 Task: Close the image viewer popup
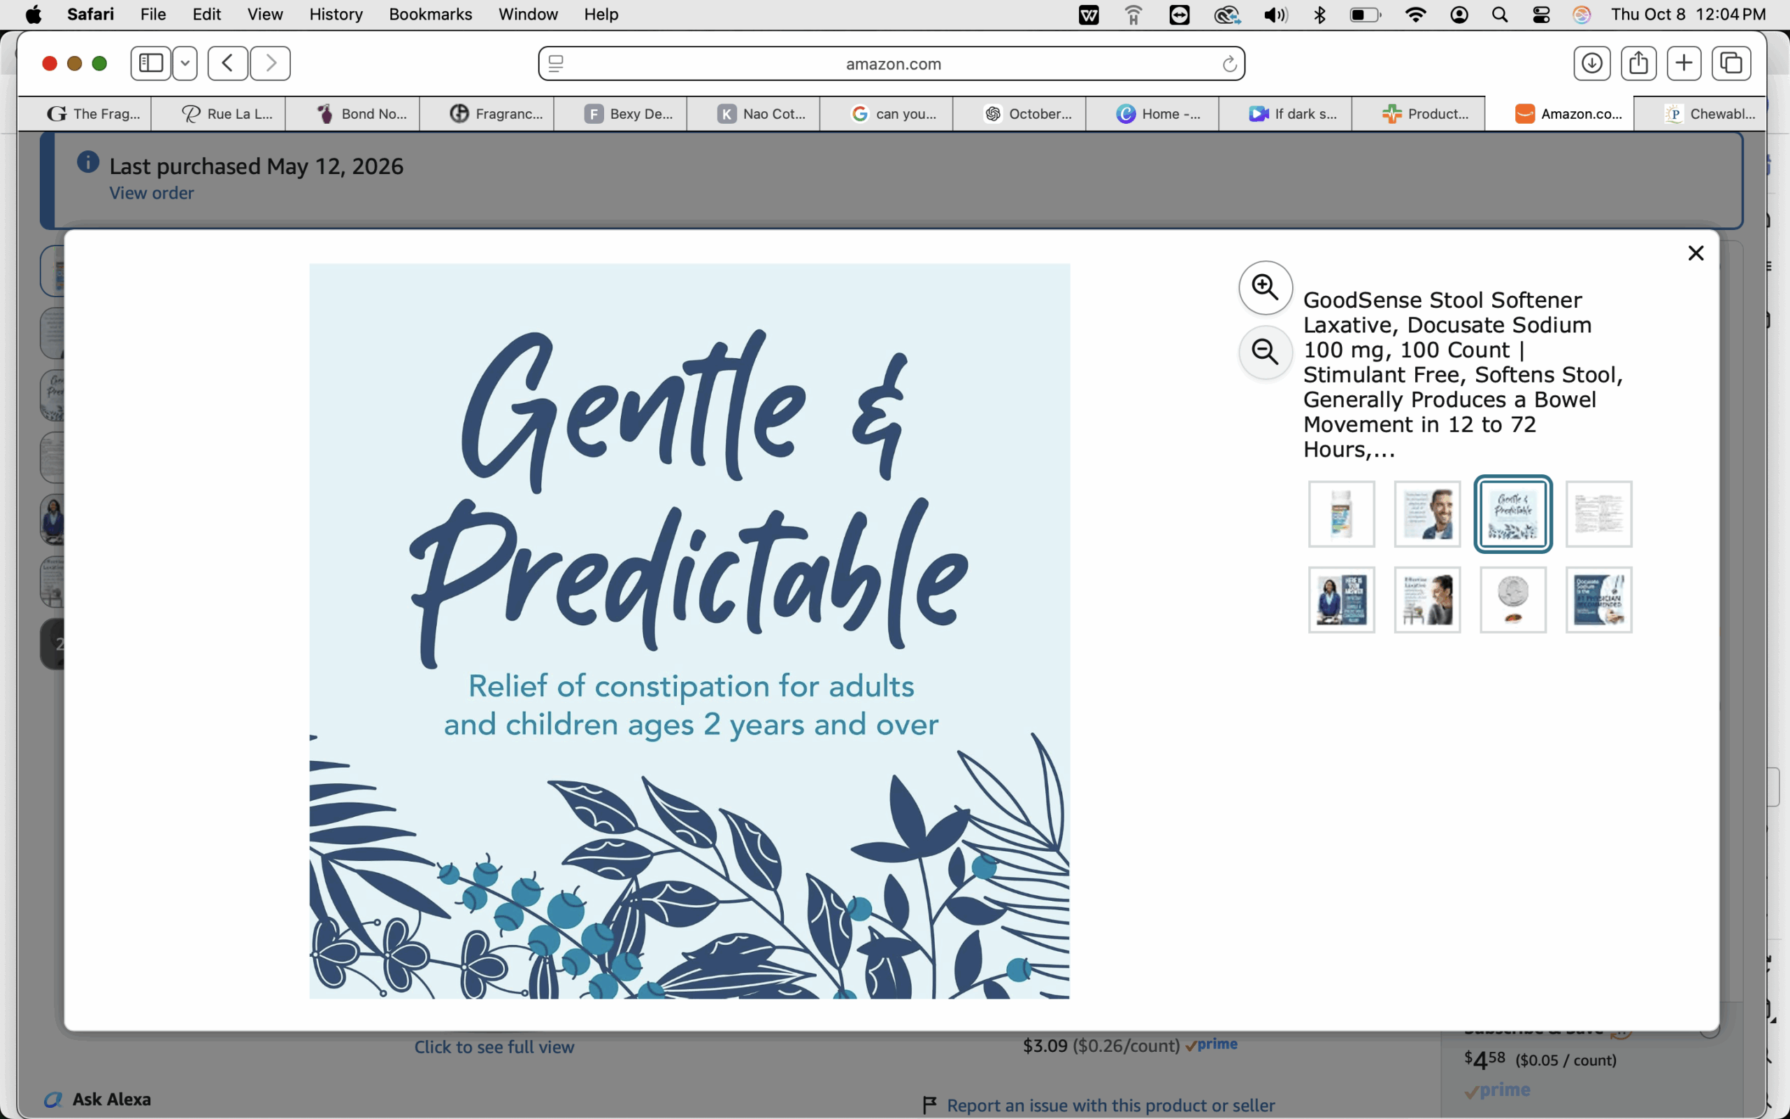(x=1696, y=253)
